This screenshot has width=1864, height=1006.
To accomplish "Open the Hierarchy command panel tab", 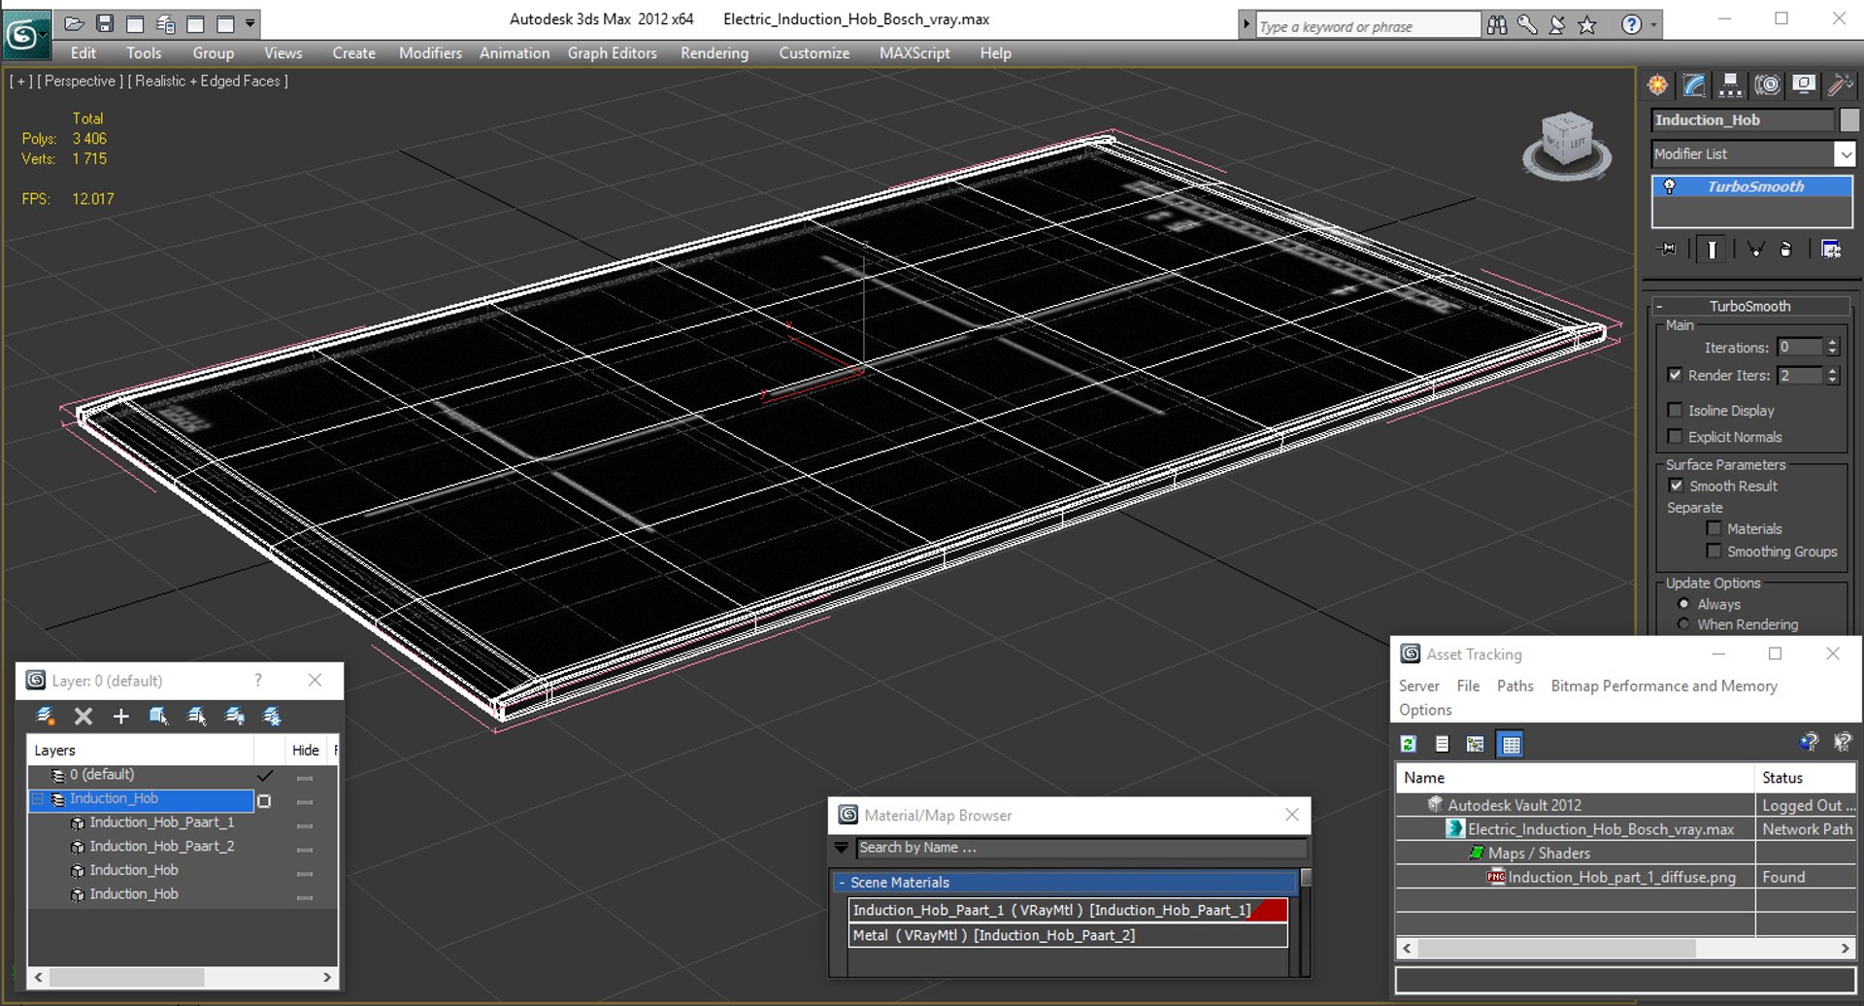I will (1730, 85).
